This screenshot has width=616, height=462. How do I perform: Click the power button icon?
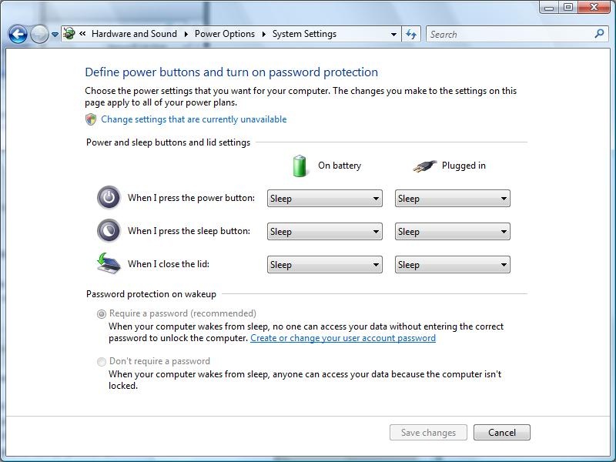pyautogui.click(x=109, y=197)
